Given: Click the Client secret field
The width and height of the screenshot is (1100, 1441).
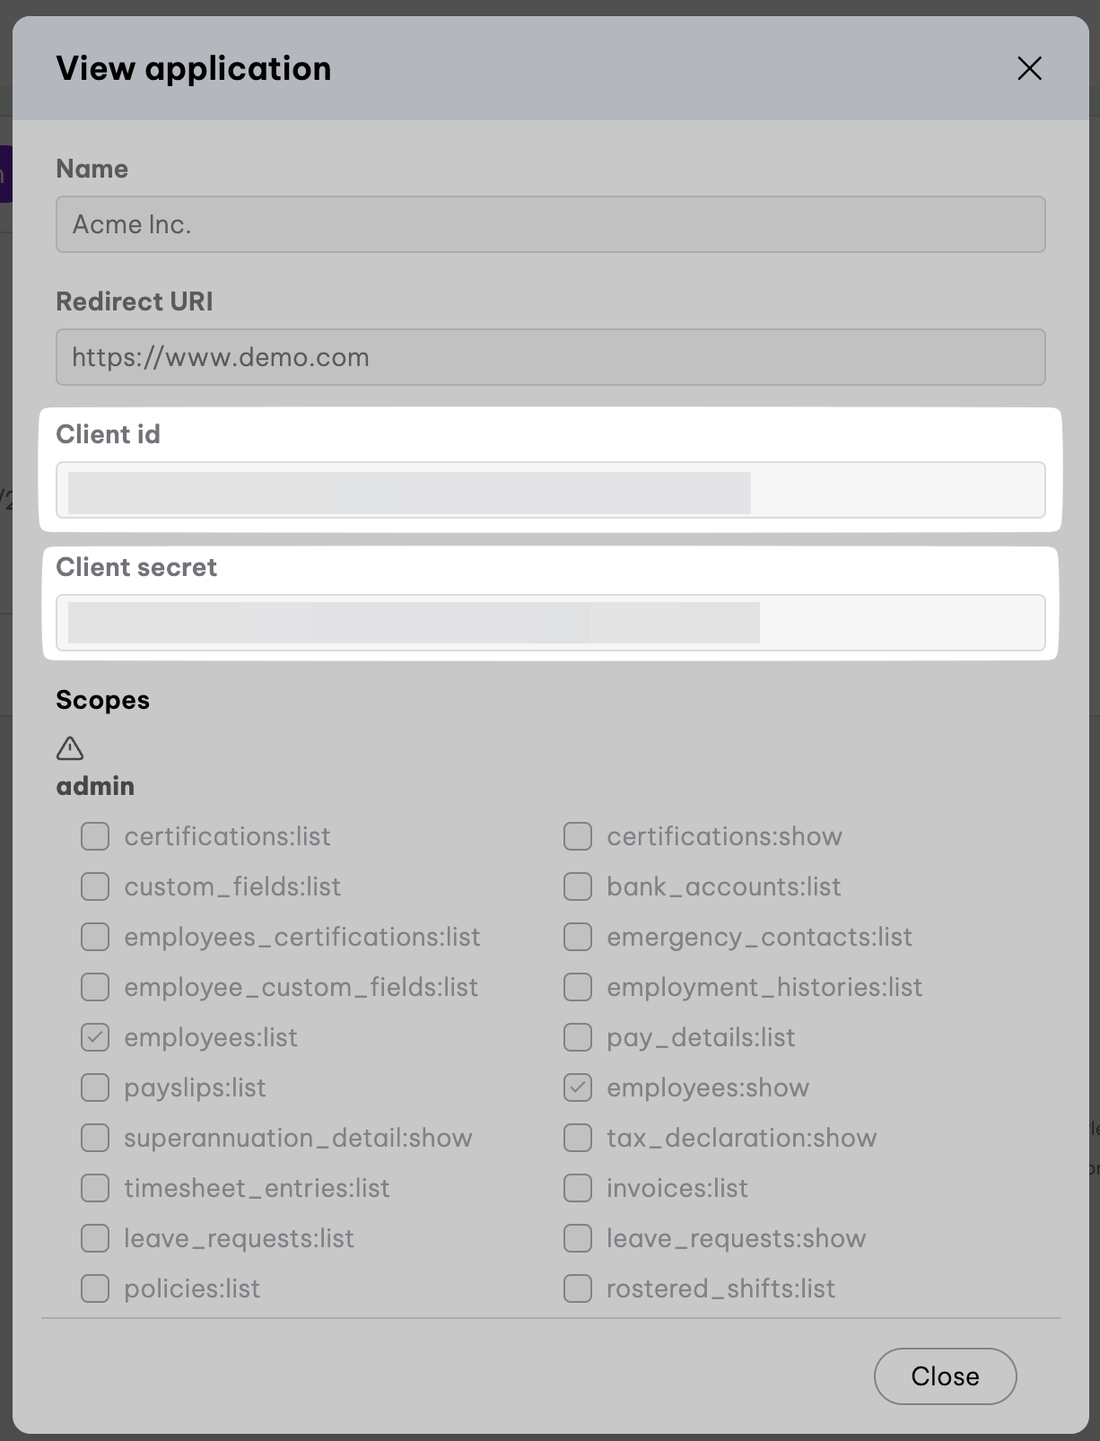Looking at the screenshot, I should 550,623.
